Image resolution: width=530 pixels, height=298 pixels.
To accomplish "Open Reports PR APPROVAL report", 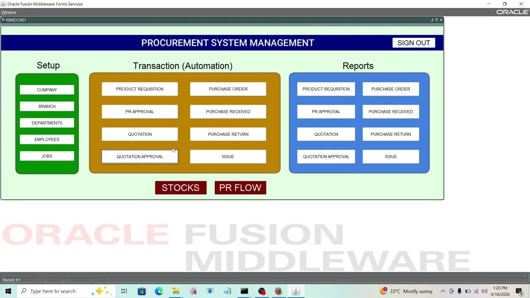I will coord(326,112).
